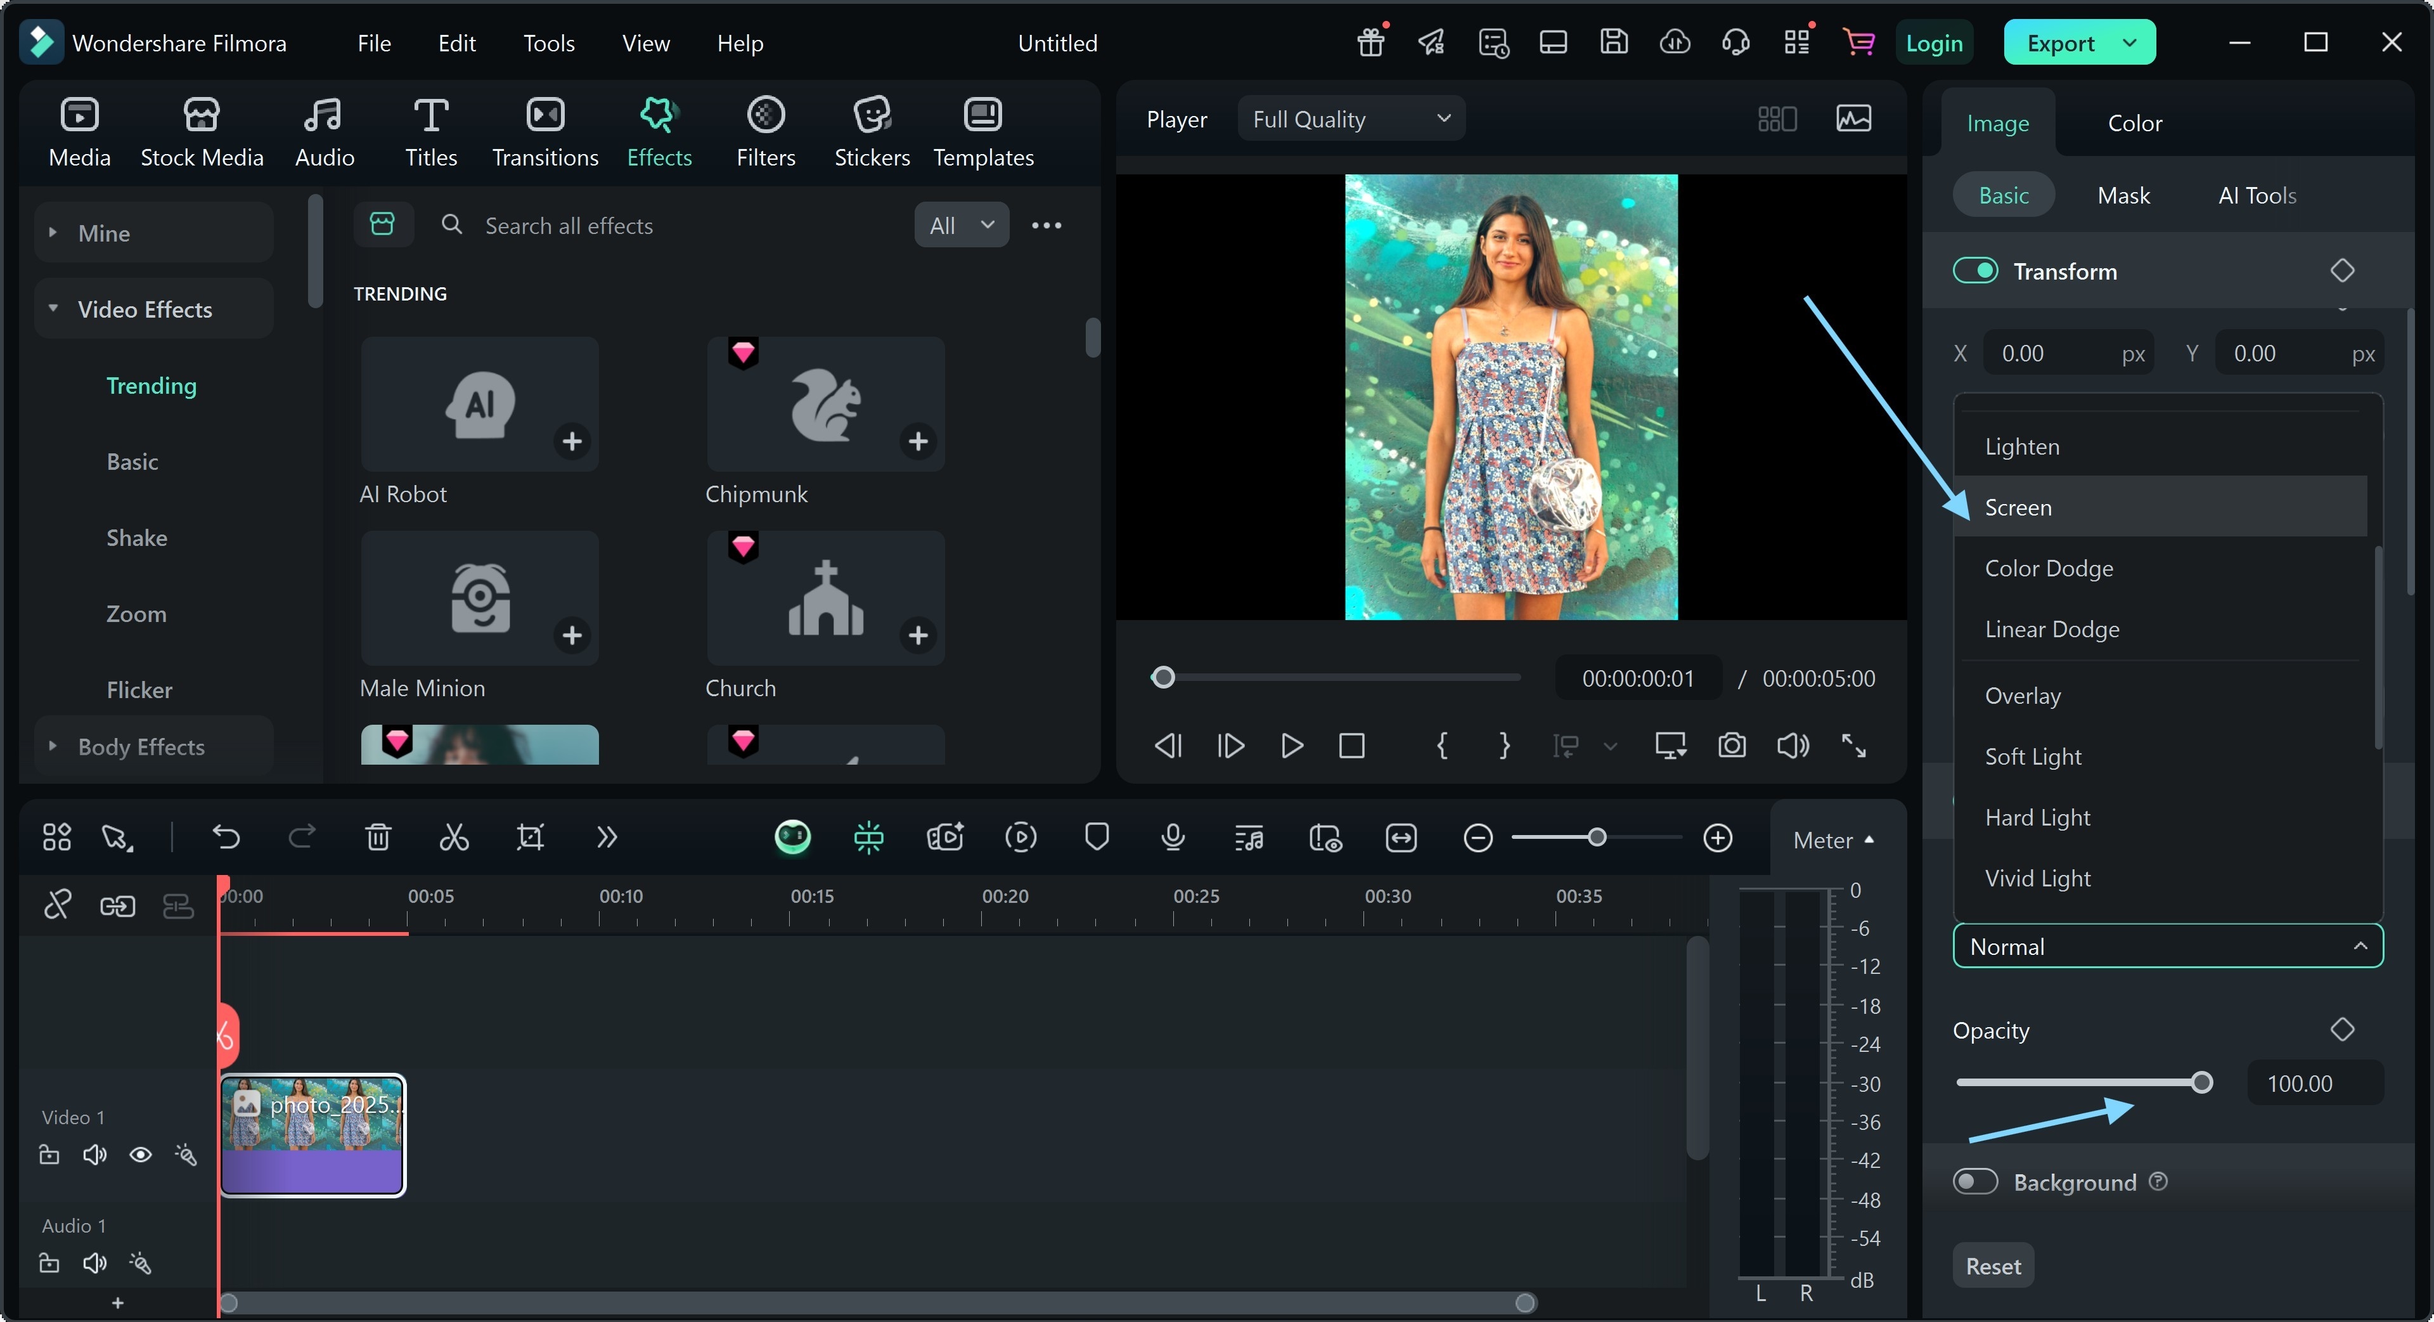
Task: Open the Tools menu
Action: click(x=549, y=44)
